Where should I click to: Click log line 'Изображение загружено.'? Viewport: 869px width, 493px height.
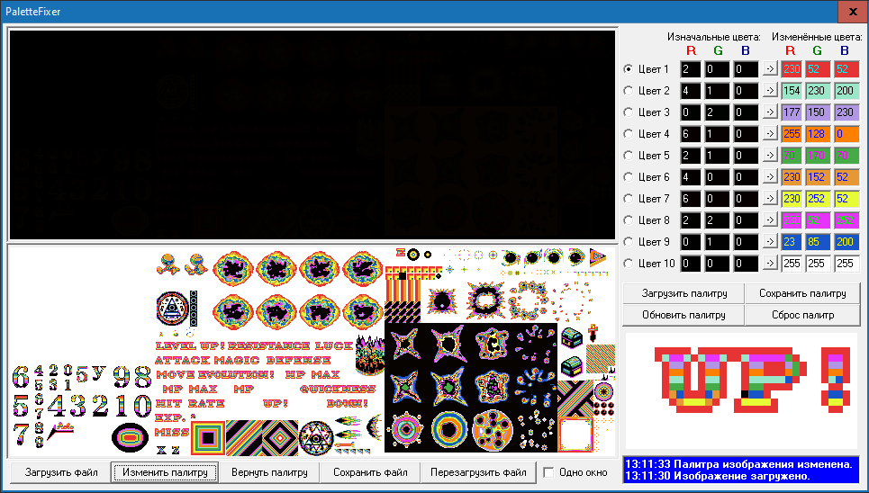coord(719,476)
